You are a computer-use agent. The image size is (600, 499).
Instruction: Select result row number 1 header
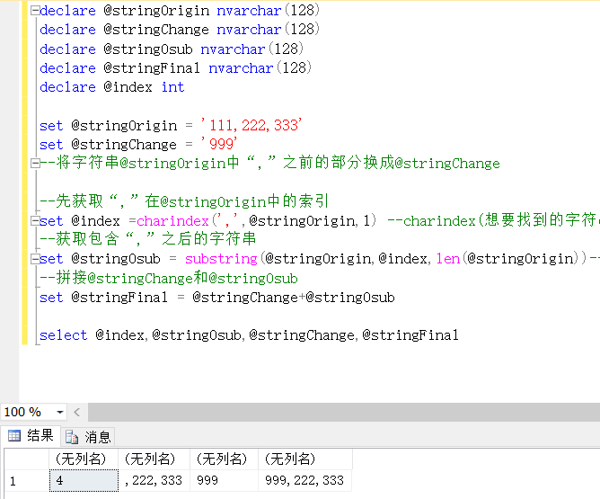coord(27,481)
